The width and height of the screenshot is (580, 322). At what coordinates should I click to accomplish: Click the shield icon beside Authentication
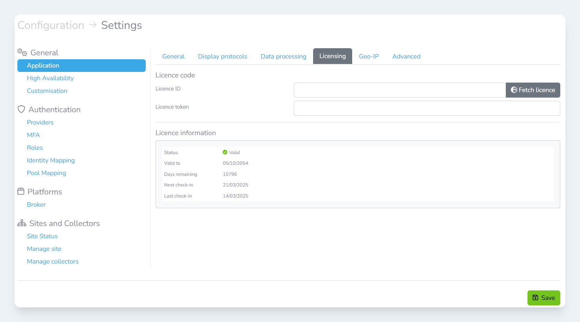21,109
